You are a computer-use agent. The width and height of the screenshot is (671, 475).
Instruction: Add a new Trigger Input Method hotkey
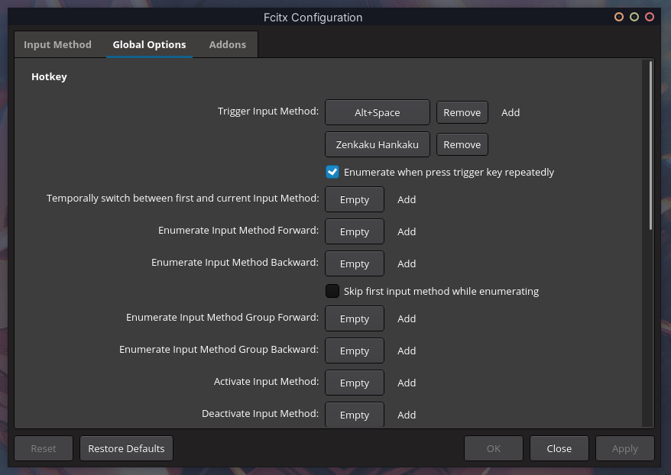(x=510, y=112)
